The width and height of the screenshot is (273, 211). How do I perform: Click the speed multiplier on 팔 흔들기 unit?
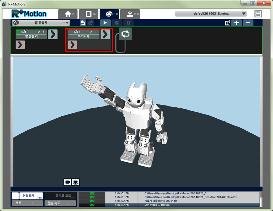[x=41, y=32]
